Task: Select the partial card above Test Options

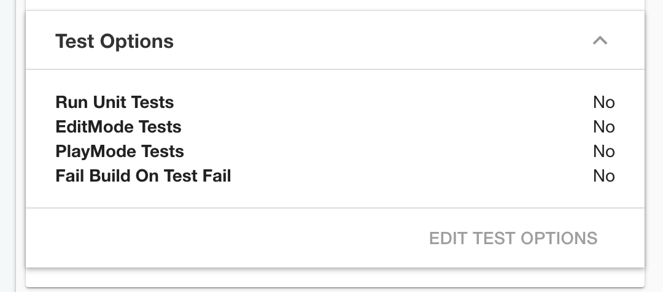Action: point(335,5)
